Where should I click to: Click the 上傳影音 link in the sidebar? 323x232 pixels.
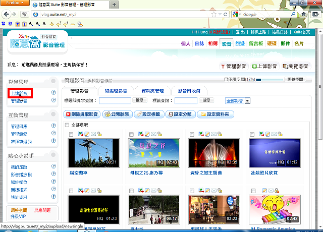point(19,93)
